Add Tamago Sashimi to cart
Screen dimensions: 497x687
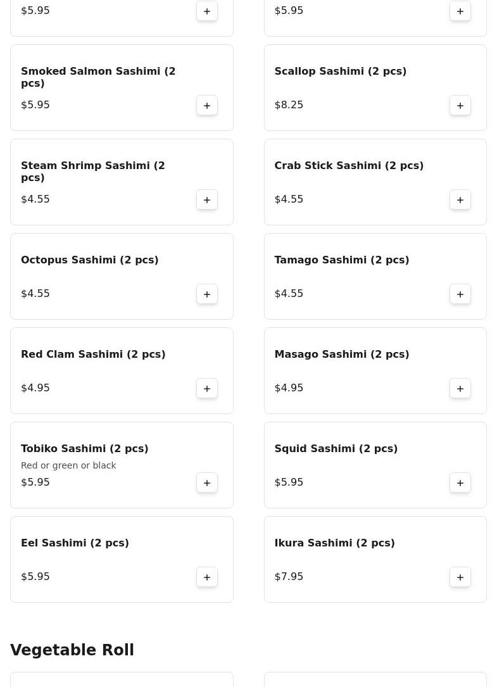click(460, 294)
